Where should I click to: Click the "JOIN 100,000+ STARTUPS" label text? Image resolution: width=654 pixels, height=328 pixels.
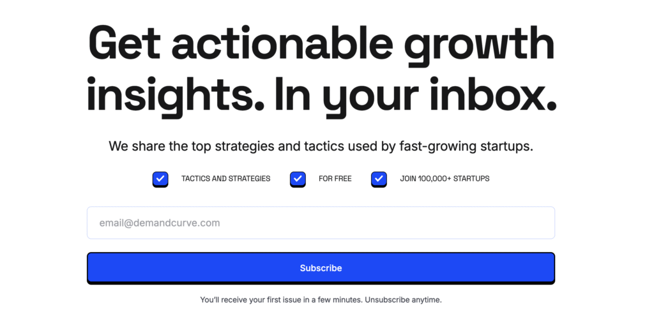445,179
